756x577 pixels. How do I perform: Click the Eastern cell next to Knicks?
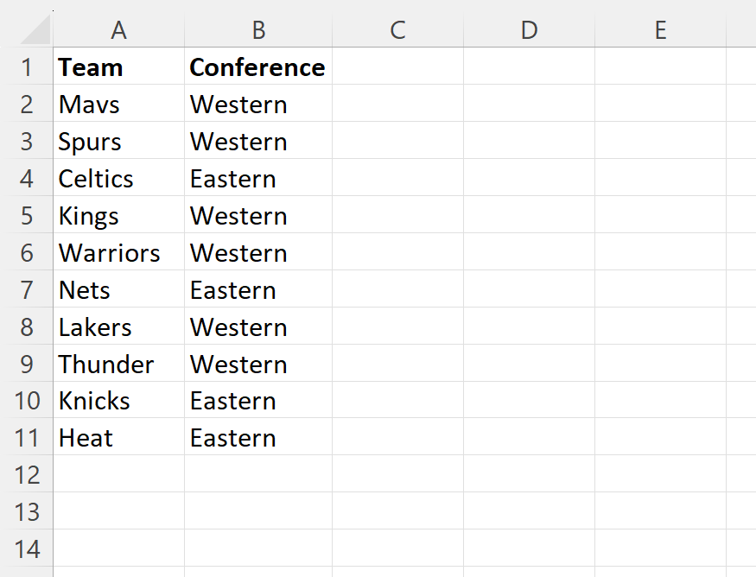257,401
